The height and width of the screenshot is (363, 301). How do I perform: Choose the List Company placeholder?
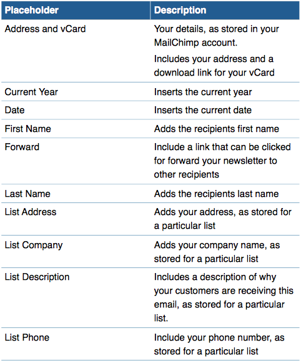coord(34,245)
